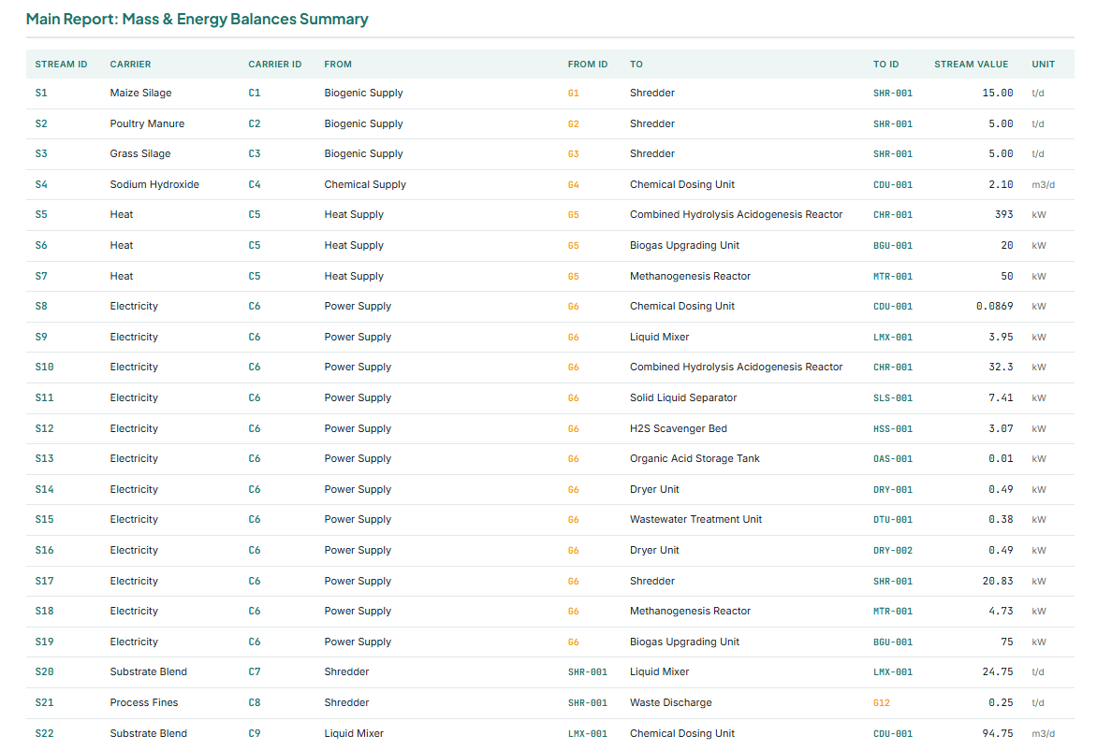Click the CDU-001 ID in row S8
Viewport: 1097px width, 750px height.
tap(893, 306)
